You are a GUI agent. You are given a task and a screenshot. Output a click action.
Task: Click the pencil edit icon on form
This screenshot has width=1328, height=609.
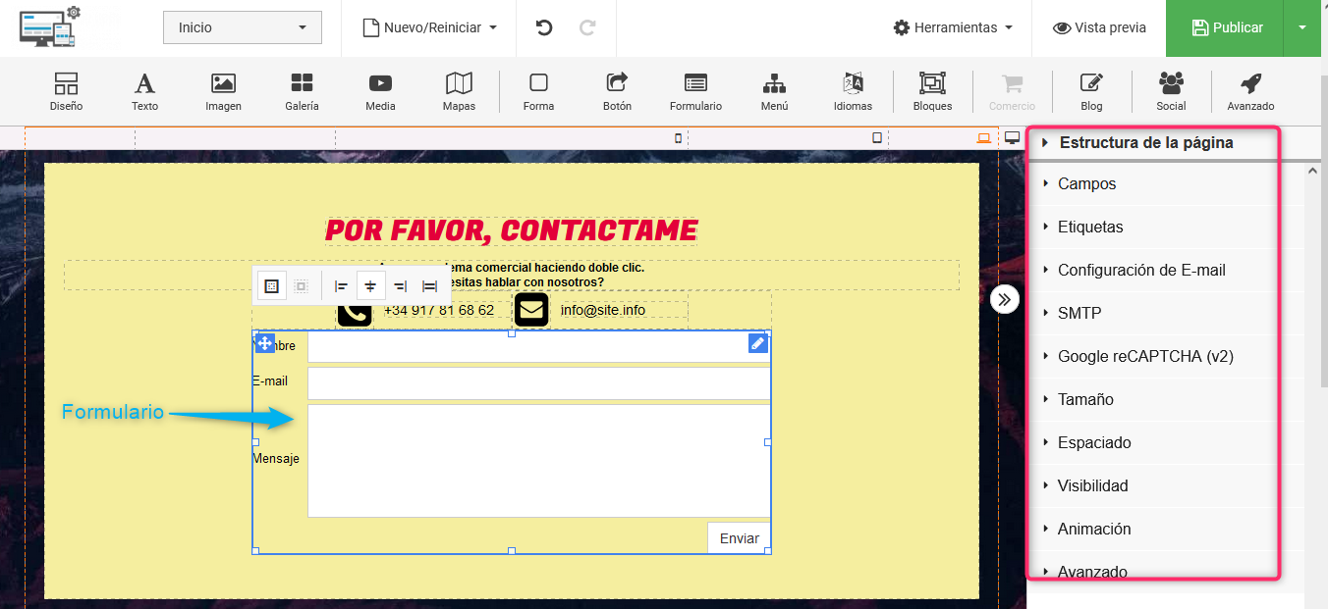pyautogui.click(x=757, y=342)
